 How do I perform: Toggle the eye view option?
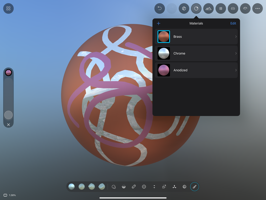245,8
